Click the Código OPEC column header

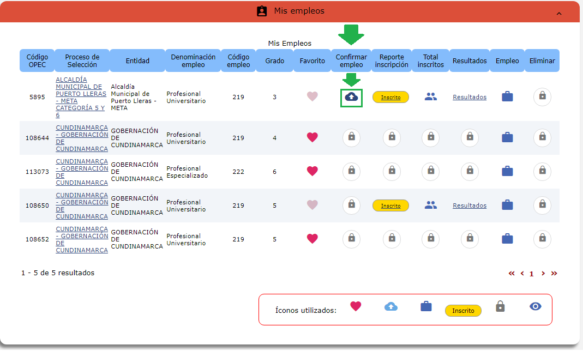click(37, 60)
